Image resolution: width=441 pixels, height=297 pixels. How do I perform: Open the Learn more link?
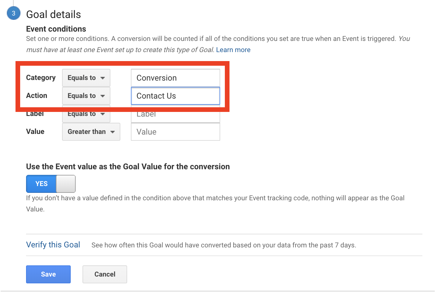point(233,50)
